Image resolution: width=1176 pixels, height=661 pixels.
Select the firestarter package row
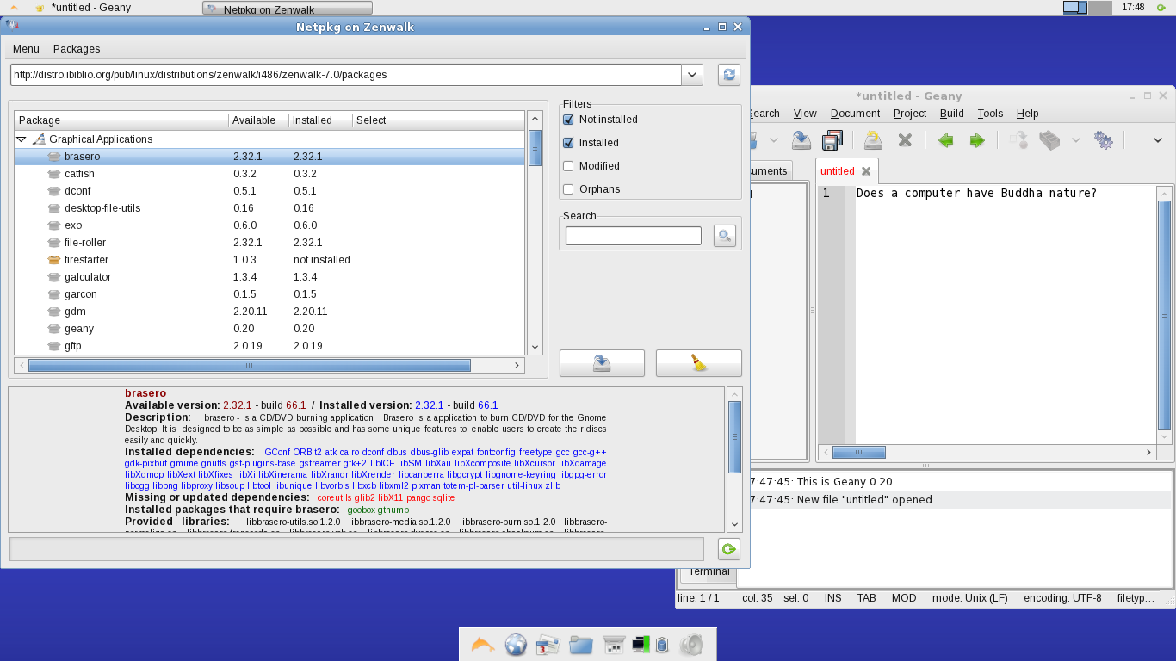coord(269,260)
